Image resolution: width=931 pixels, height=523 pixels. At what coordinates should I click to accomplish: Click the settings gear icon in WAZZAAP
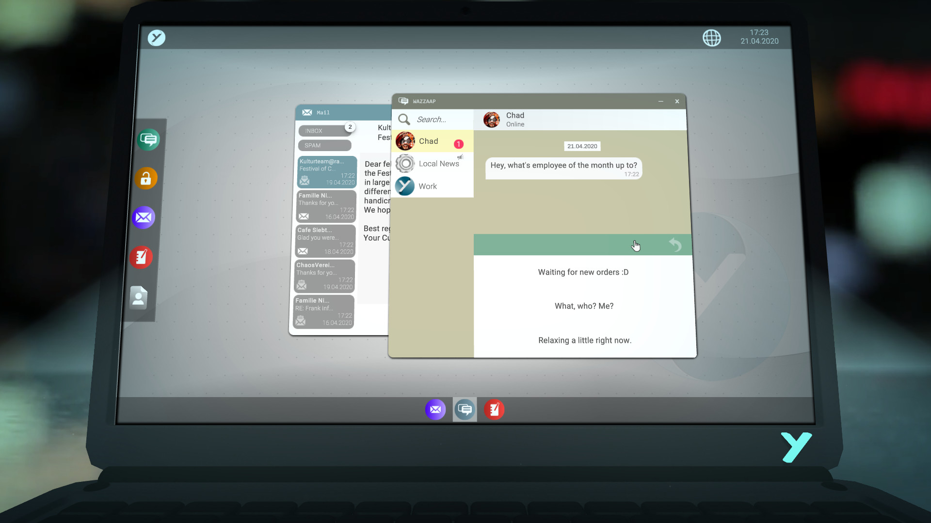[405, 164]
